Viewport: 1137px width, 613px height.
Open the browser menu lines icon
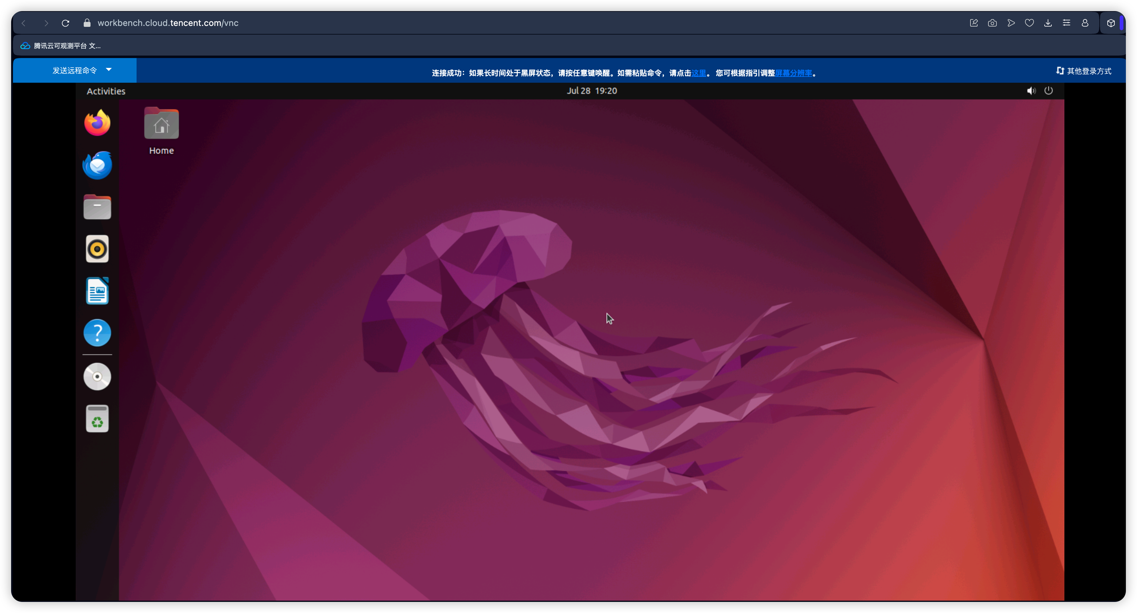click(x=1066, y=23)
